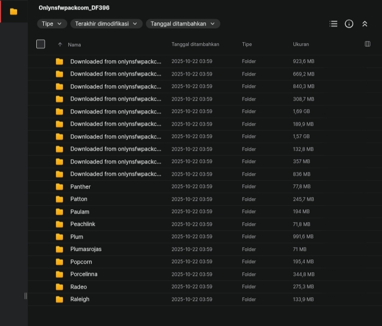Click the Raleigh folder icon
The height and width of the screenshot is (326, 382).
[59, 299]
